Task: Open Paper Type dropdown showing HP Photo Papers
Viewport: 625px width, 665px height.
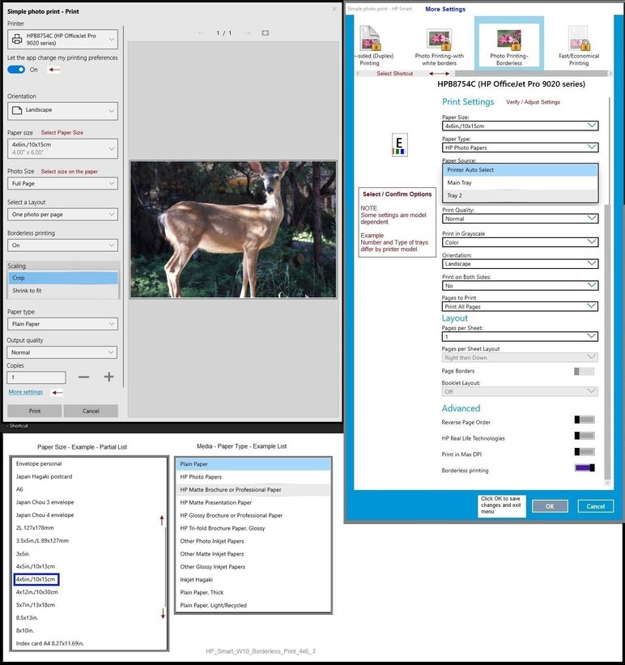Action: [520, 147]
